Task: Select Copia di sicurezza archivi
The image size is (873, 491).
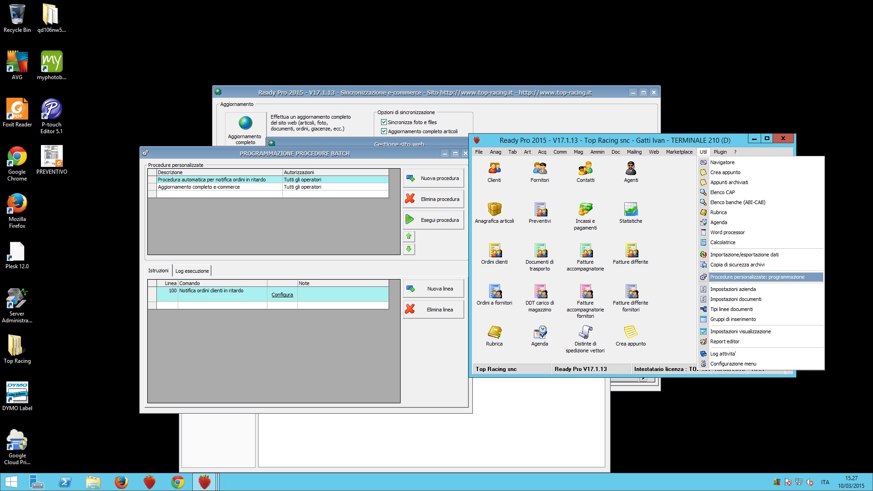Action: pos(737,265)
